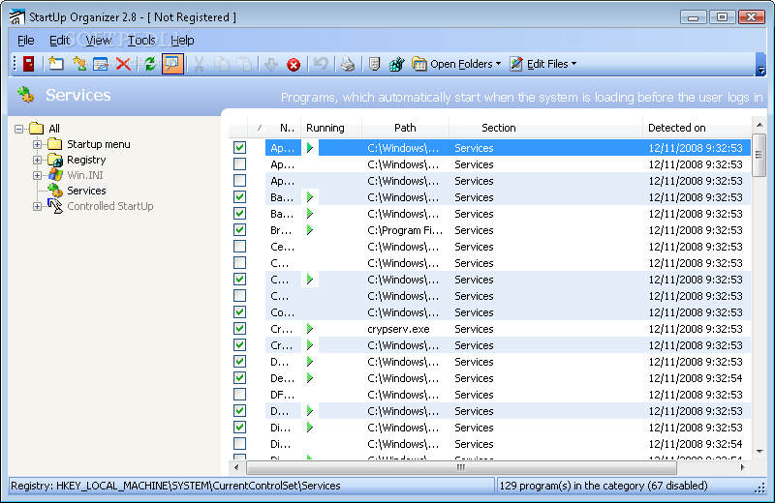Screen dimensions: 775x503
Task: Select Win.INI in the tree
Action: pyautogui.click(x=85, y=175)
